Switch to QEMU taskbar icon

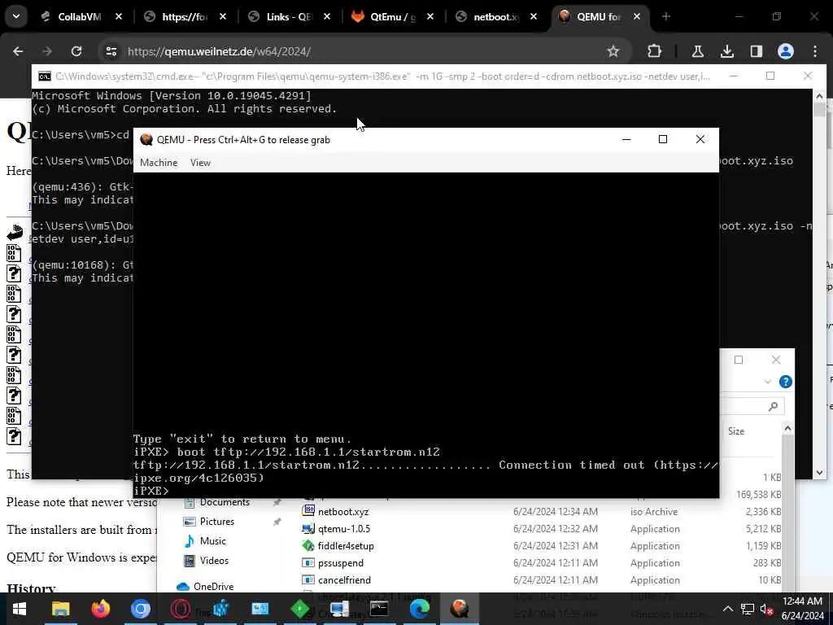pyautogui.click(x=460, y=609)
